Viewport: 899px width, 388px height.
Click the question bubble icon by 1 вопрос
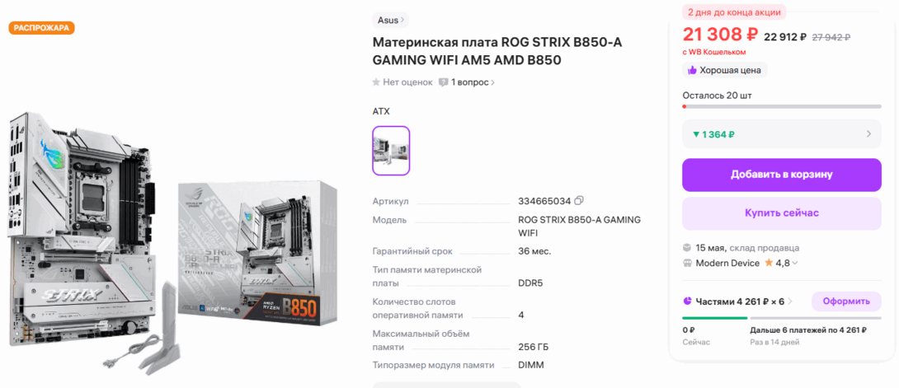pyautogui.click(x=443, y=82)
